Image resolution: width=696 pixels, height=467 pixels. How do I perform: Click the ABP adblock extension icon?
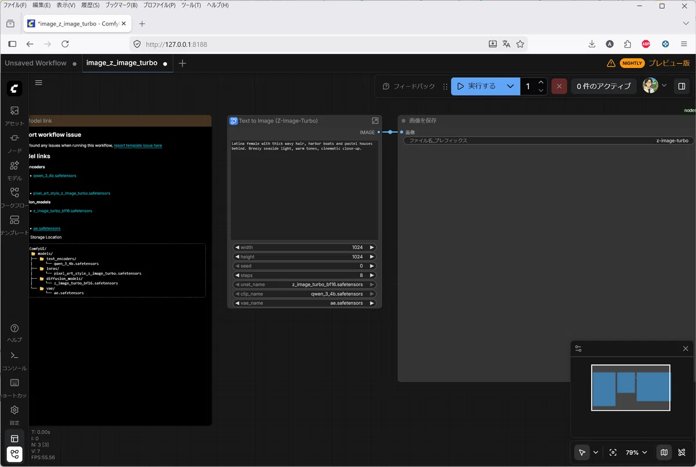click(646, 44)
